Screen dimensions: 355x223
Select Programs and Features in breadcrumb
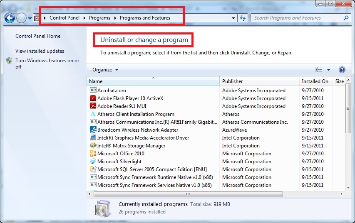pos(145,18)
